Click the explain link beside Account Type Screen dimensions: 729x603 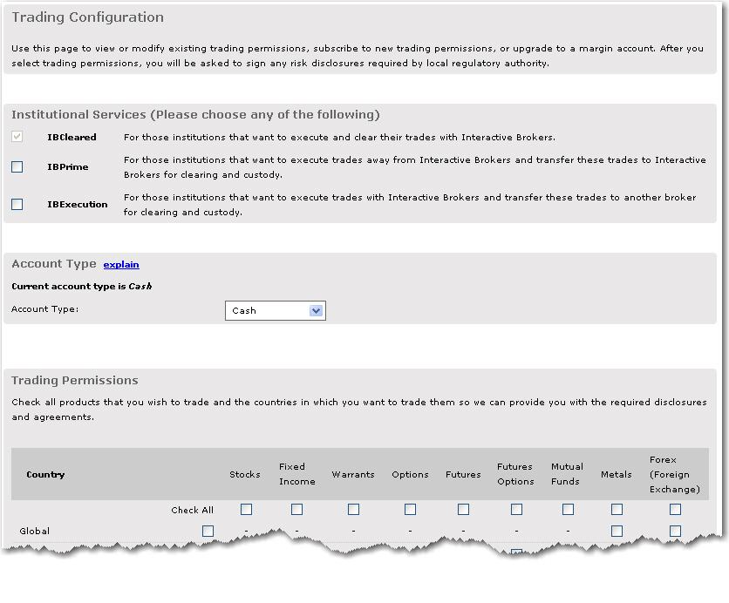click(121, 264)
